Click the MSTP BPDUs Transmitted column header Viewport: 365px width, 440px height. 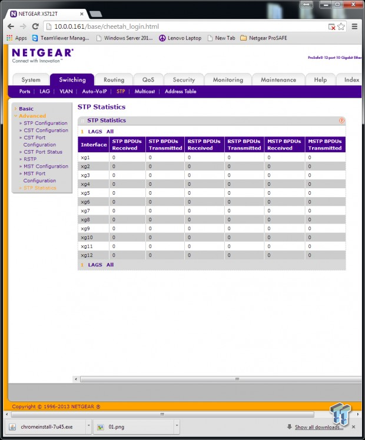click(x=325, y=145)
